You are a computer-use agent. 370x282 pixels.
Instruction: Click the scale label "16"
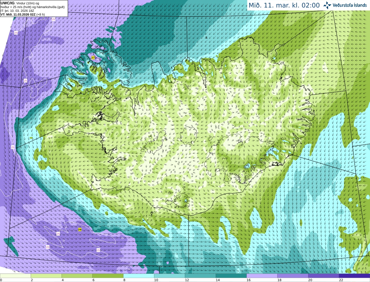pyautogui.click(x=248, y=280)
